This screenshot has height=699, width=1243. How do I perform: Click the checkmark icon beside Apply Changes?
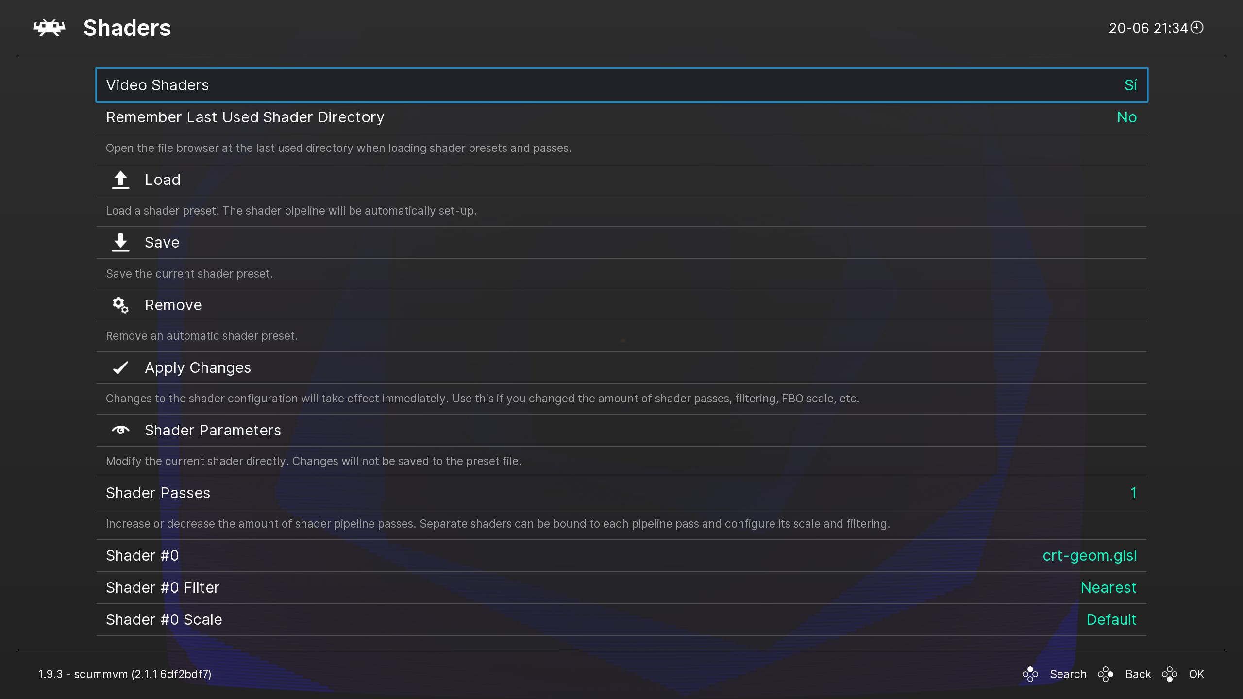120,367
